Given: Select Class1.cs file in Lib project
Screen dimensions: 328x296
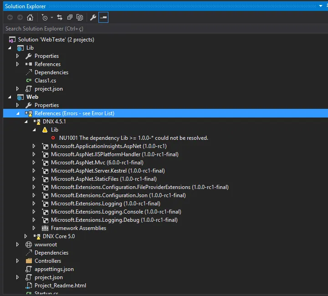Looking at the screenshot, I should coord(45,81).
